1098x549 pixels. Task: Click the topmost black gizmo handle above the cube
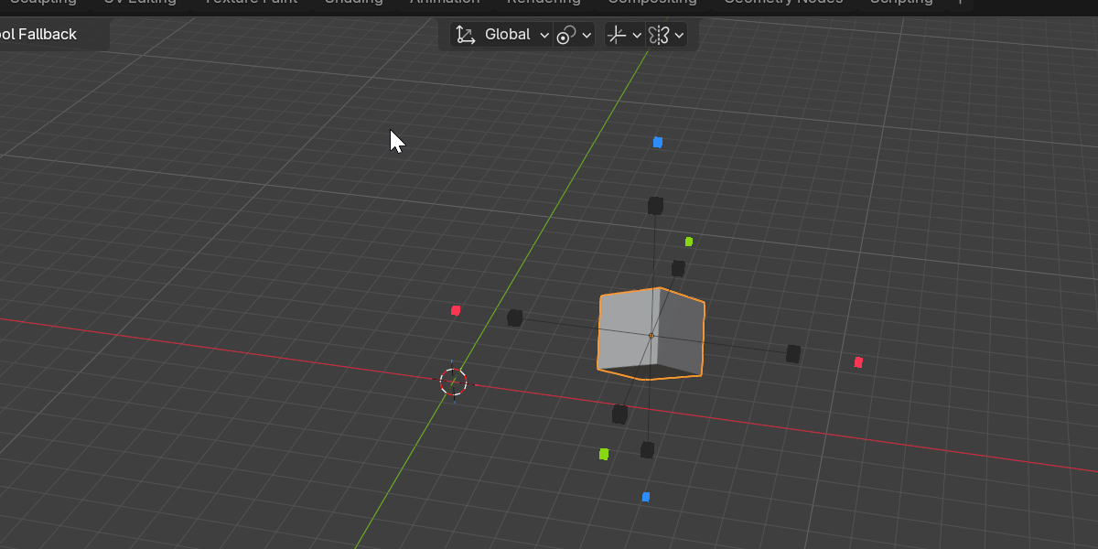click(x=655, y=206)
